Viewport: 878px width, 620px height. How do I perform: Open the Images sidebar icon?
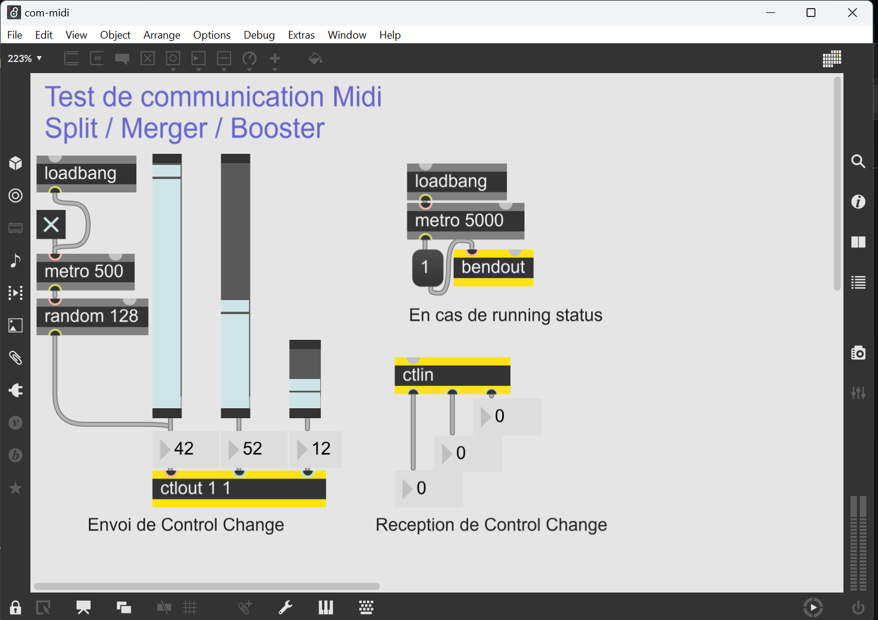(16, 325)
